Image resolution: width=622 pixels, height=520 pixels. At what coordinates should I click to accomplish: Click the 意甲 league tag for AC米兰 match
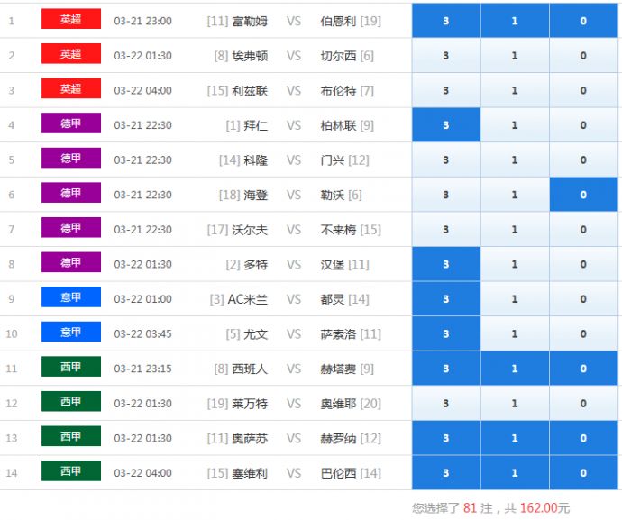[70, 297]
